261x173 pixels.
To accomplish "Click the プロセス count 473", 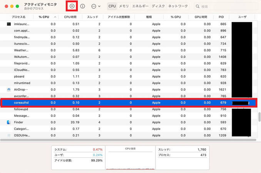I will click(x=203, y=155).
